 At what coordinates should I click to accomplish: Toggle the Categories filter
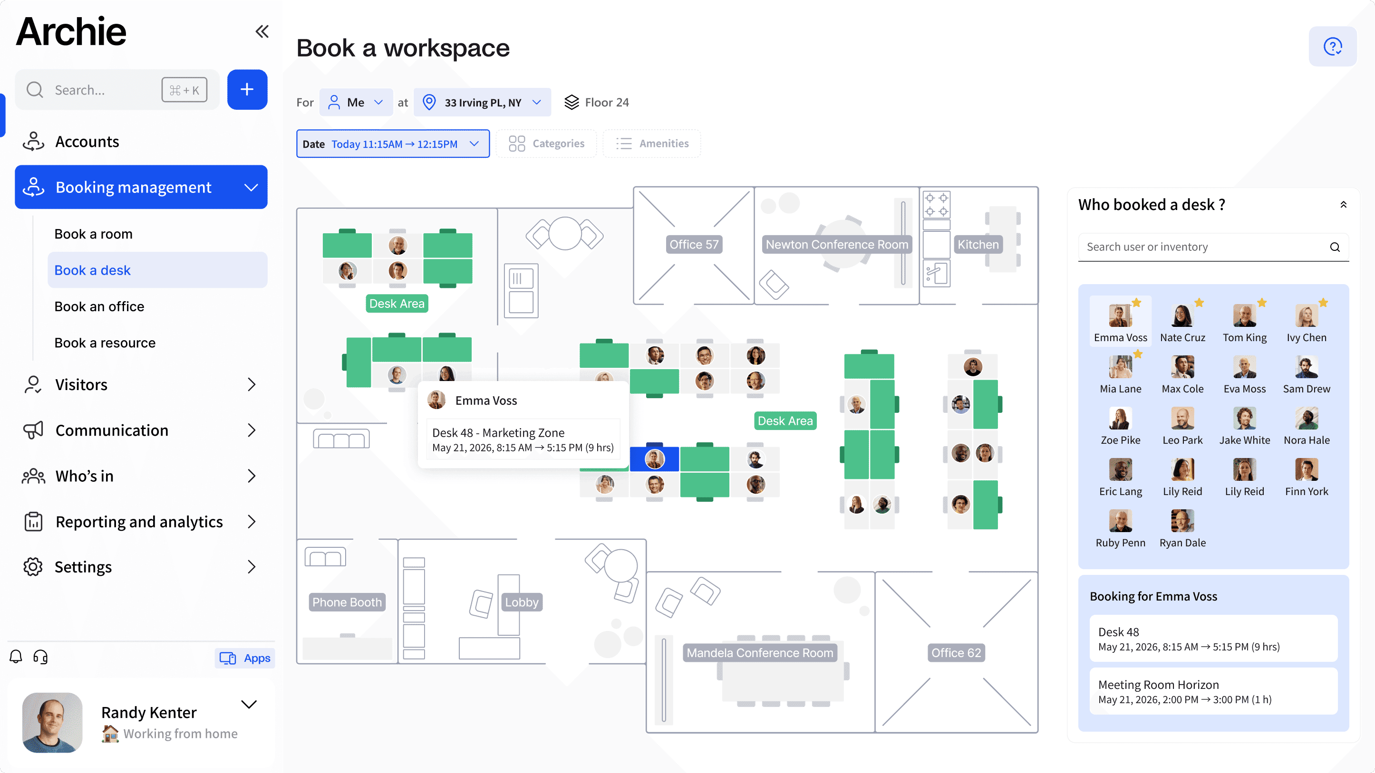pos(547,143)
